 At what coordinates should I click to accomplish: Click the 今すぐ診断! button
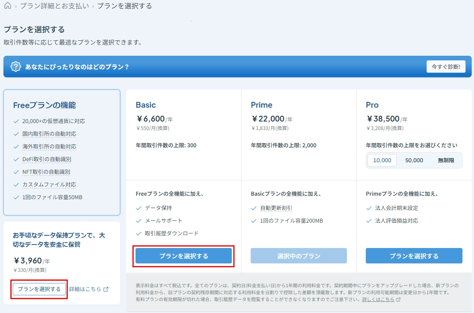click(446, 67)
